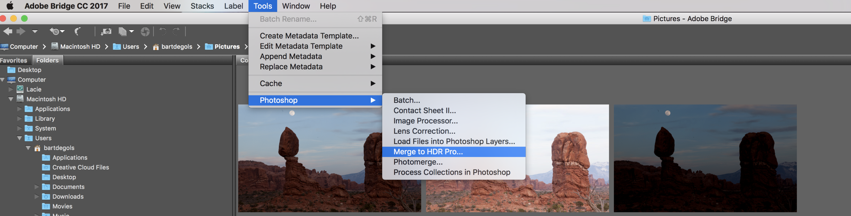Close the open Tools menu
This screenshot has height=216, width=851.
click(x=263, y=6)
